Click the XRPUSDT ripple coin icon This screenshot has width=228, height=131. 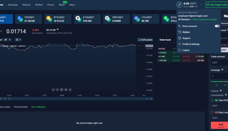[107, 19]
